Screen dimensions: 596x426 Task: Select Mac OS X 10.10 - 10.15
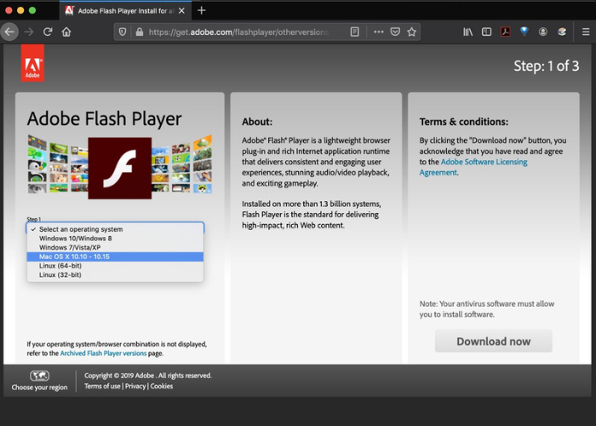[115, 256]
